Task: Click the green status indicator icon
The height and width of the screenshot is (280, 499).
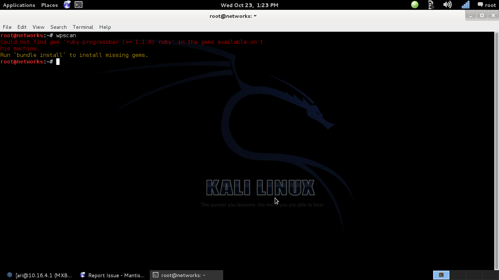Action: 415,5
